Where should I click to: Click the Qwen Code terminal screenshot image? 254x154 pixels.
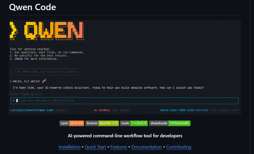coord(125,67)
